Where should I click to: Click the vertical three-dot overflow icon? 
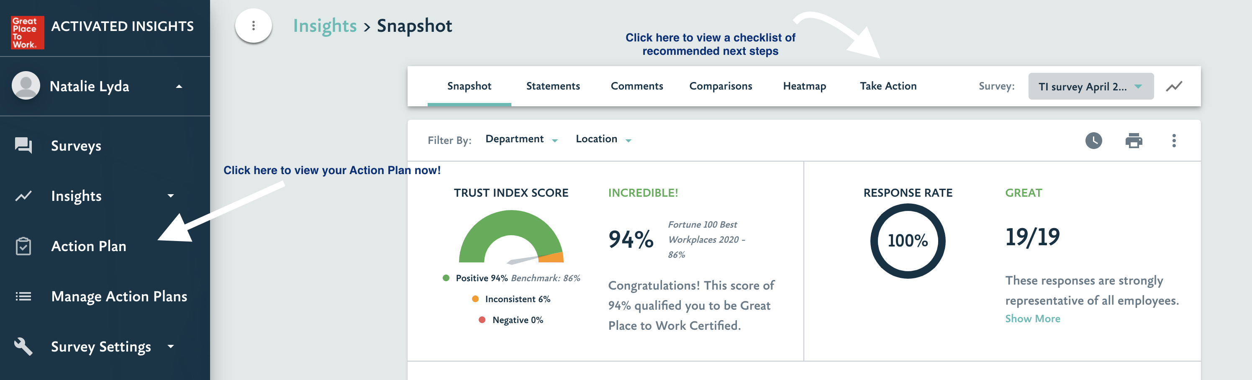[x=1175, y=141]
